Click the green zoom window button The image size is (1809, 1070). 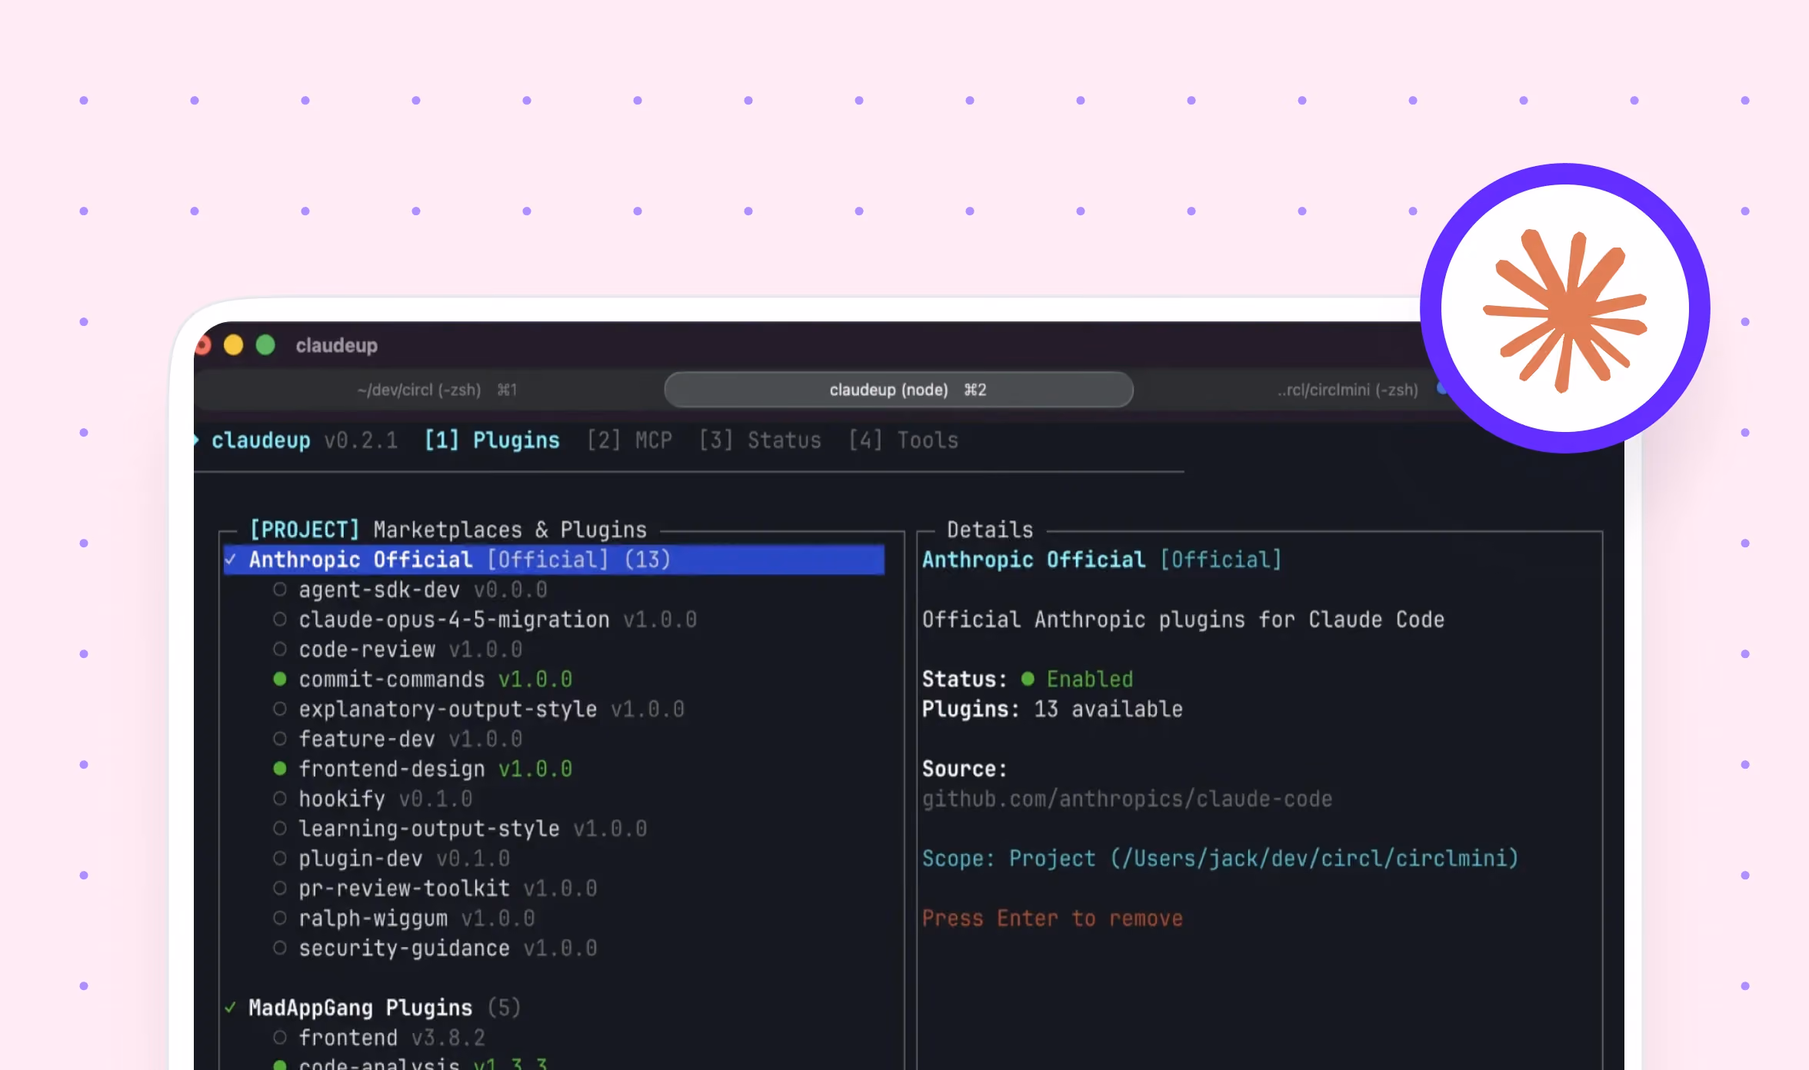[x=265, y=345]
